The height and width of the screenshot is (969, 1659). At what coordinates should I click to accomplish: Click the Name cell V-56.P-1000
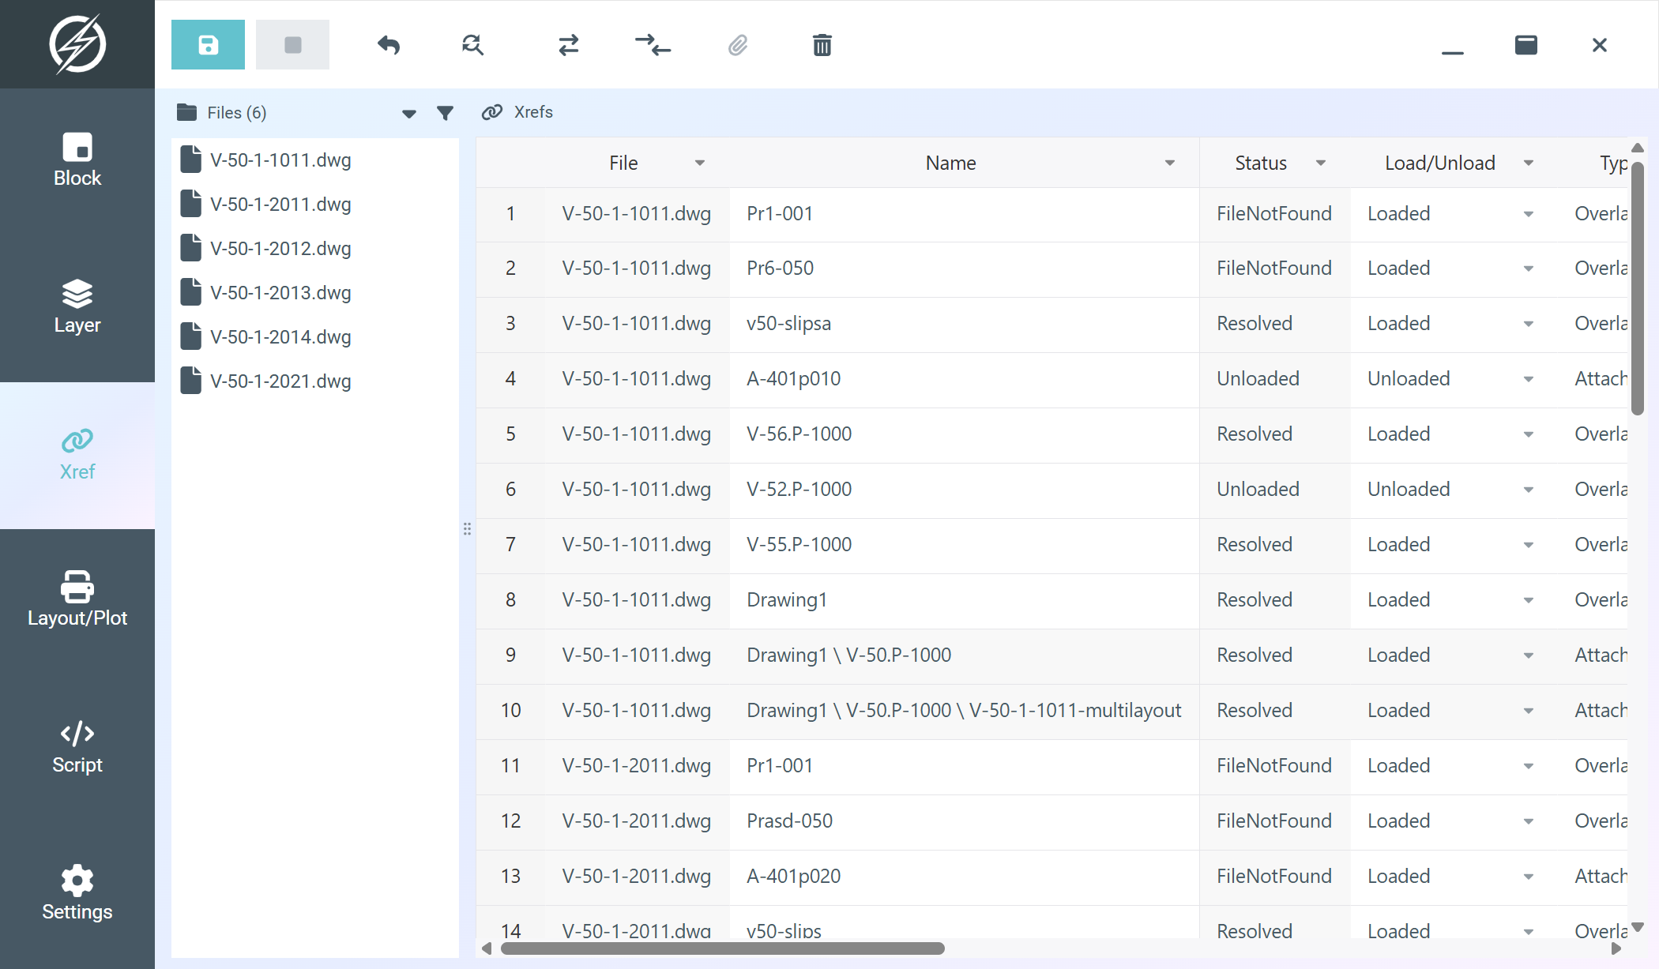[964, 434]
